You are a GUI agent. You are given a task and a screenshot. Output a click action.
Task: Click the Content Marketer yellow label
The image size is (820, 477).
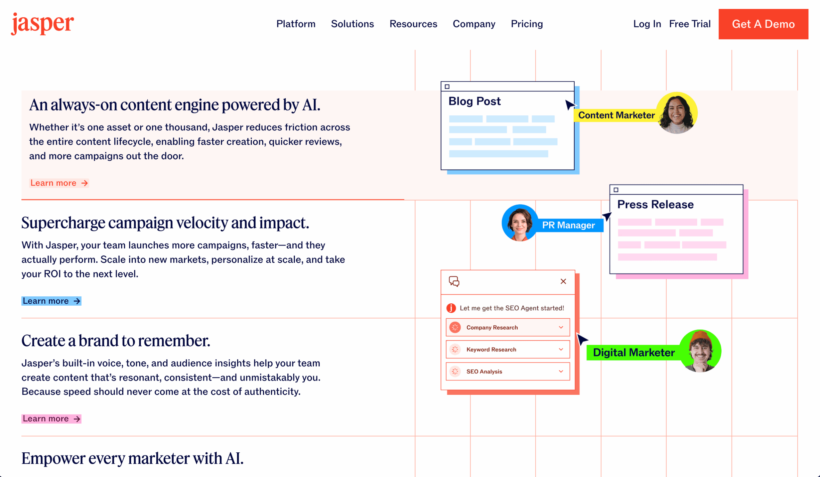pos(616,115)
